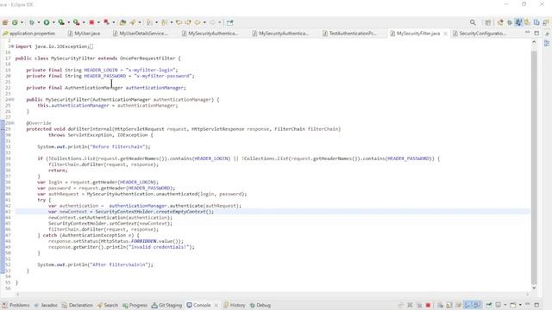This screenshot has height=310, width=552.
Task: Open the Declaration view tab
Action: pyautogui.click(x=77, y=305)
